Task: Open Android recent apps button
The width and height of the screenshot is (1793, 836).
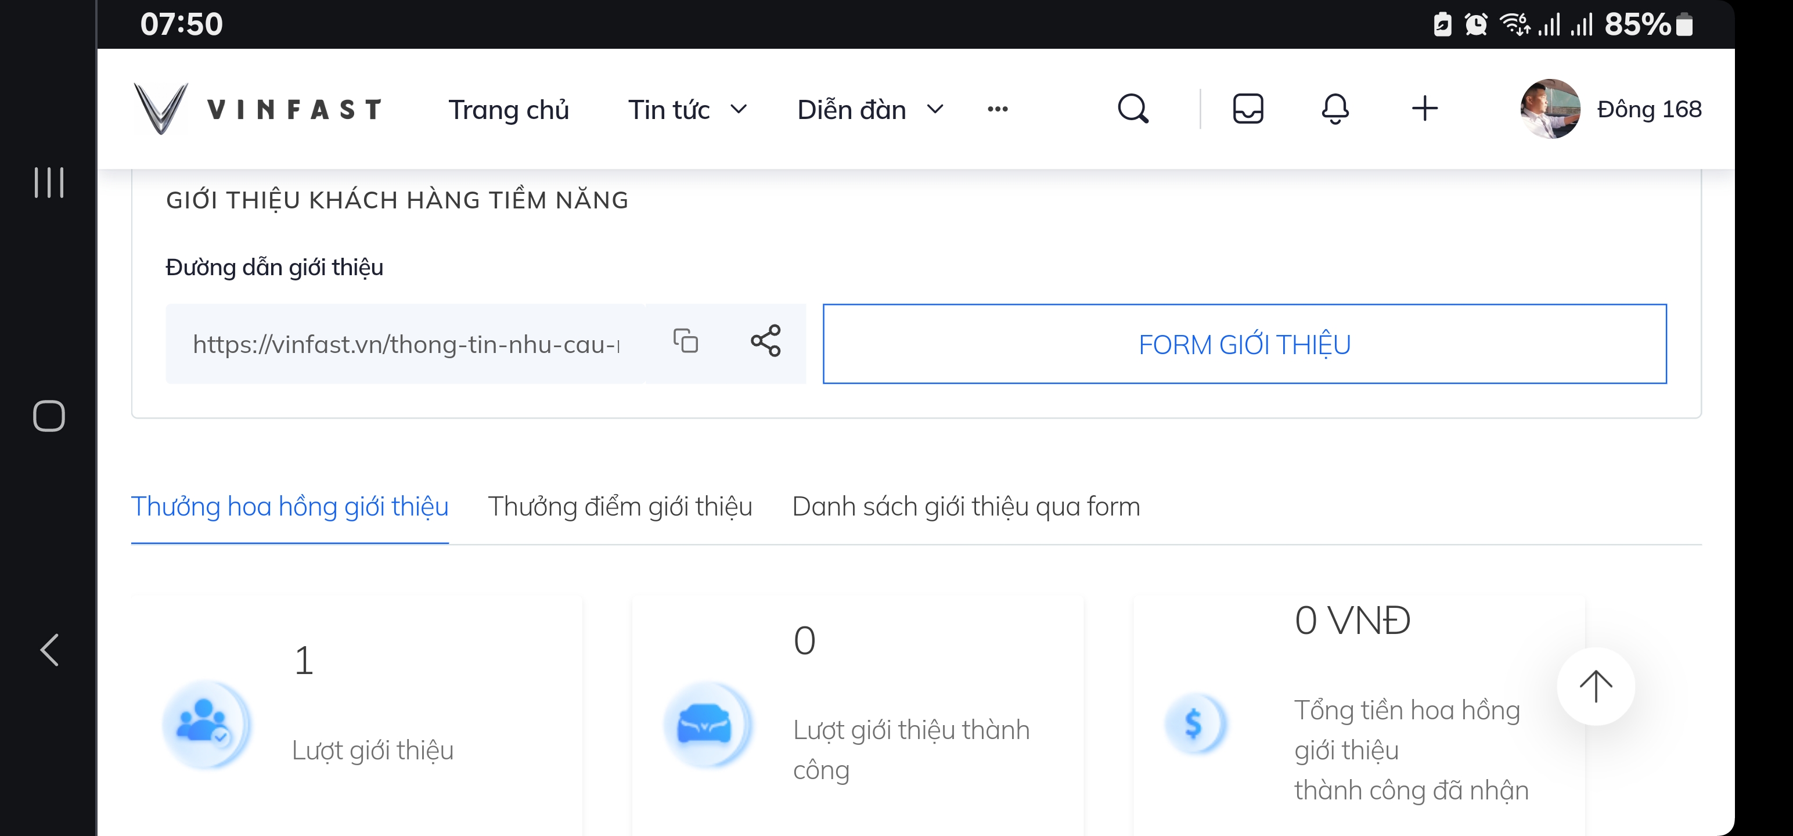Action: click(49, 182)
